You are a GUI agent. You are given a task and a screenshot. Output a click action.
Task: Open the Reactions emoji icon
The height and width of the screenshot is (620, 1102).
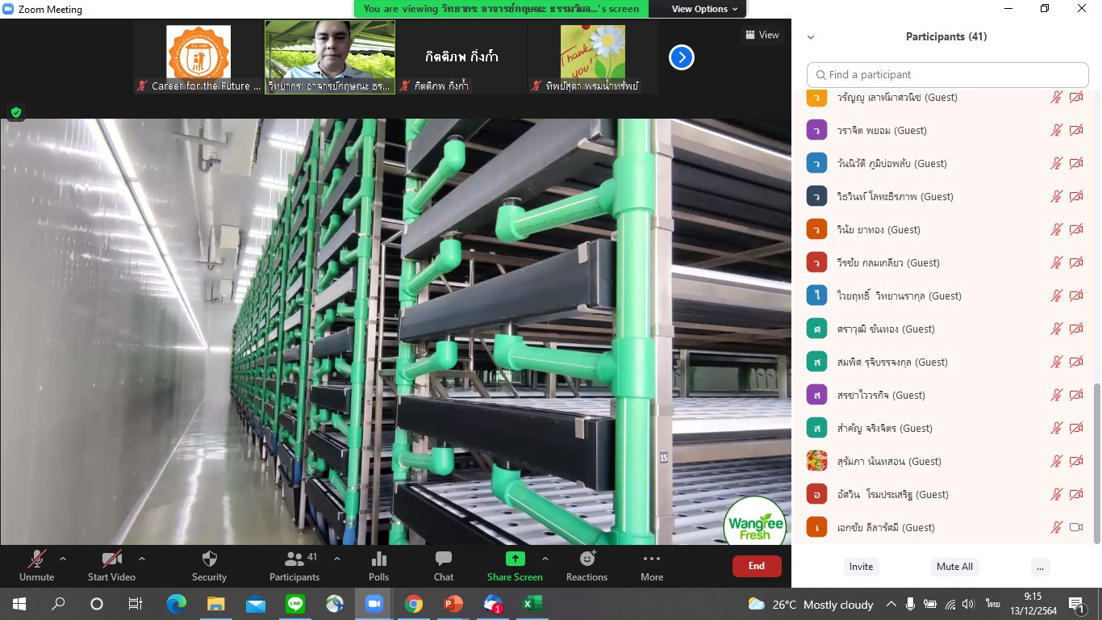pyautogui.click(x=586, y=559)
